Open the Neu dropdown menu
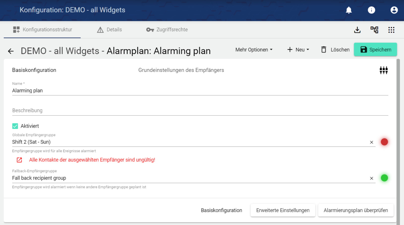This screenshot has height=225, width=404. pos(298,50)
